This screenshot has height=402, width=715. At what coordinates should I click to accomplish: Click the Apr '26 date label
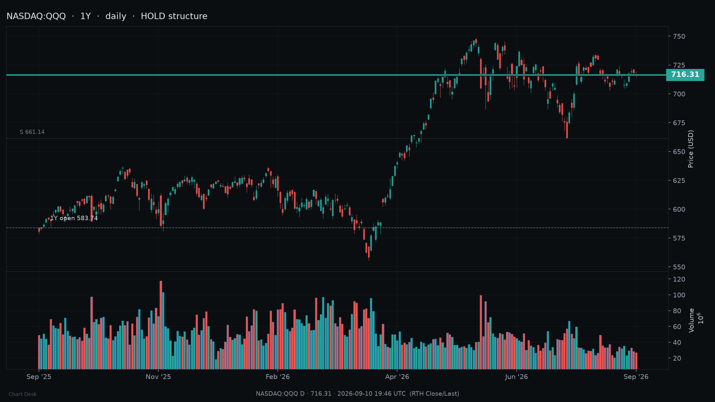(x=397, y=377)
